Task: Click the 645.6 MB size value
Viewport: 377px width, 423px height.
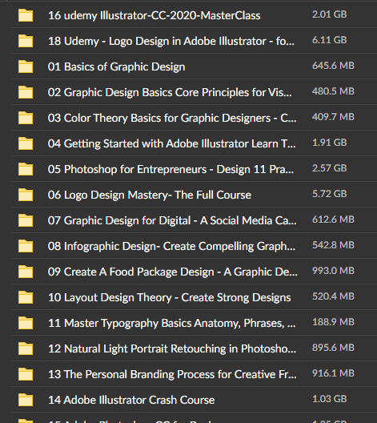Action: point(333,66)
